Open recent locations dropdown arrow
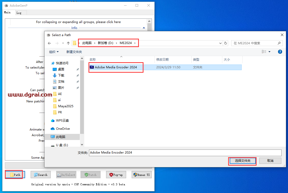The width and height of the screenshot is (288, 193). click(x=63, y=43)
